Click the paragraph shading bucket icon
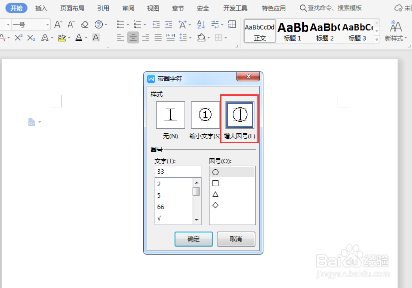412x288 pixels. click(202, 37)
